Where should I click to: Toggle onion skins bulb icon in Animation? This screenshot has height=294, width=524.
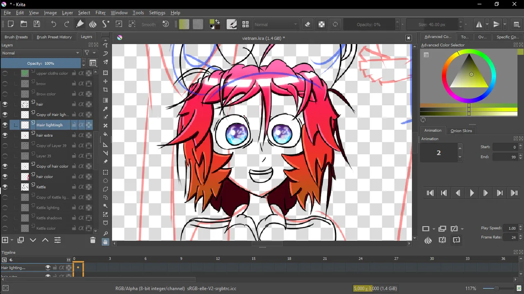click(428, 240)
